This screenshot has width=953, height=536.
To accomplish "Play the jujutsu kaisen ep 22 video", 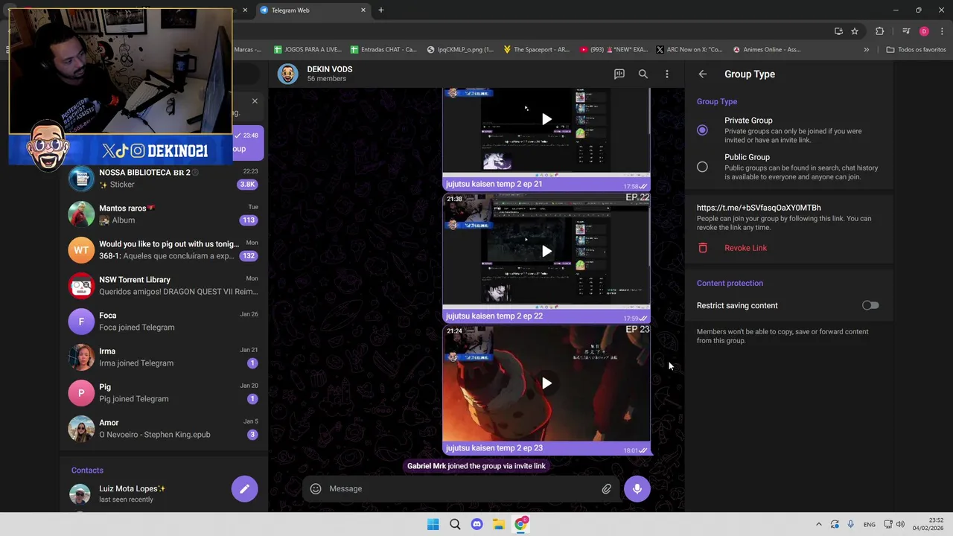I will [546, 251].
